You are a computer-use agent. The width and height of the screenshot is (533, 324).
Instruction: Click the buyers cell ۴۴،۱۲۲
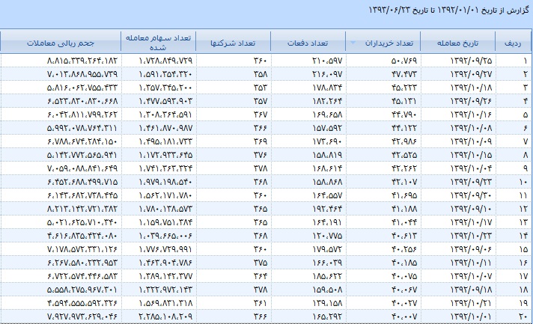click(x=403, y=128)
